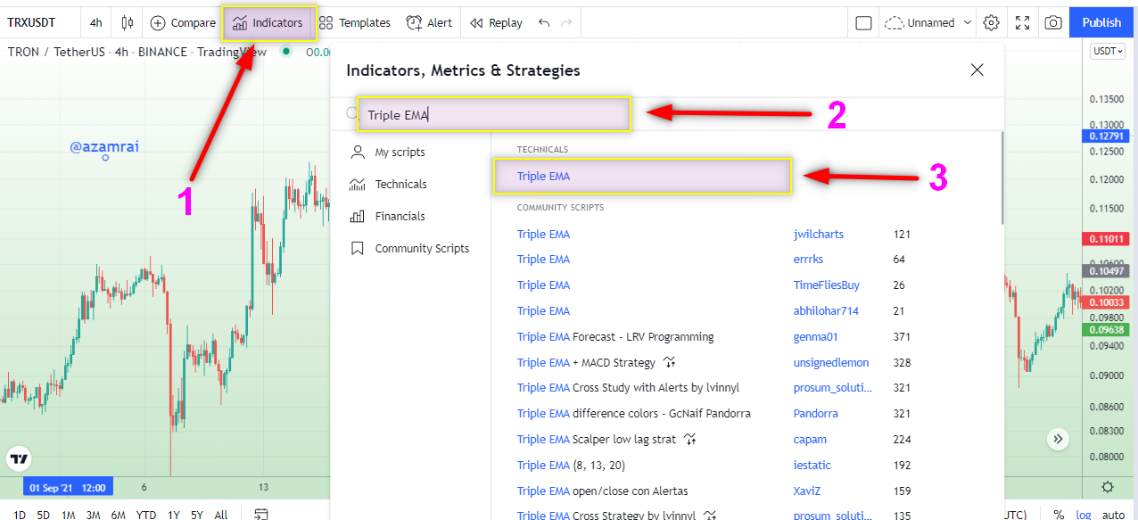This screenshot has height=520, width=1138.
Task: Open the Indicators panel from the toolbar
Action: [x=268, y=22]
